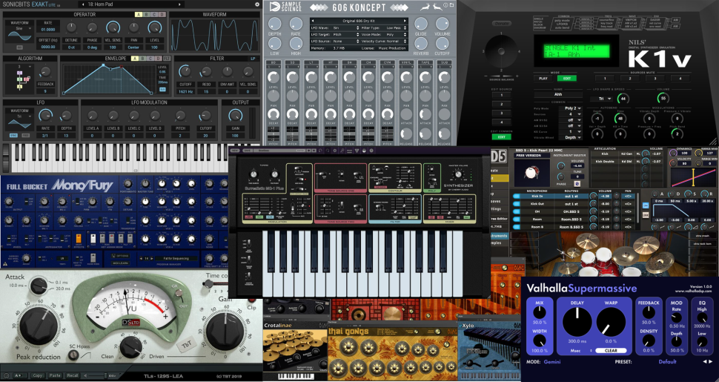Toggle Kick In microphone in SSD5
Image resolution: width=719 pixels, height=382 pixels.
pos(517,196)
